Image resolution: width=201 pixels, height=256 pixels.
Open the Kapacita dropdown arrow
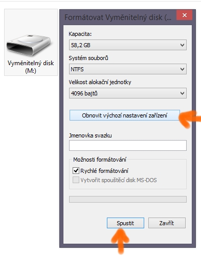182,45
